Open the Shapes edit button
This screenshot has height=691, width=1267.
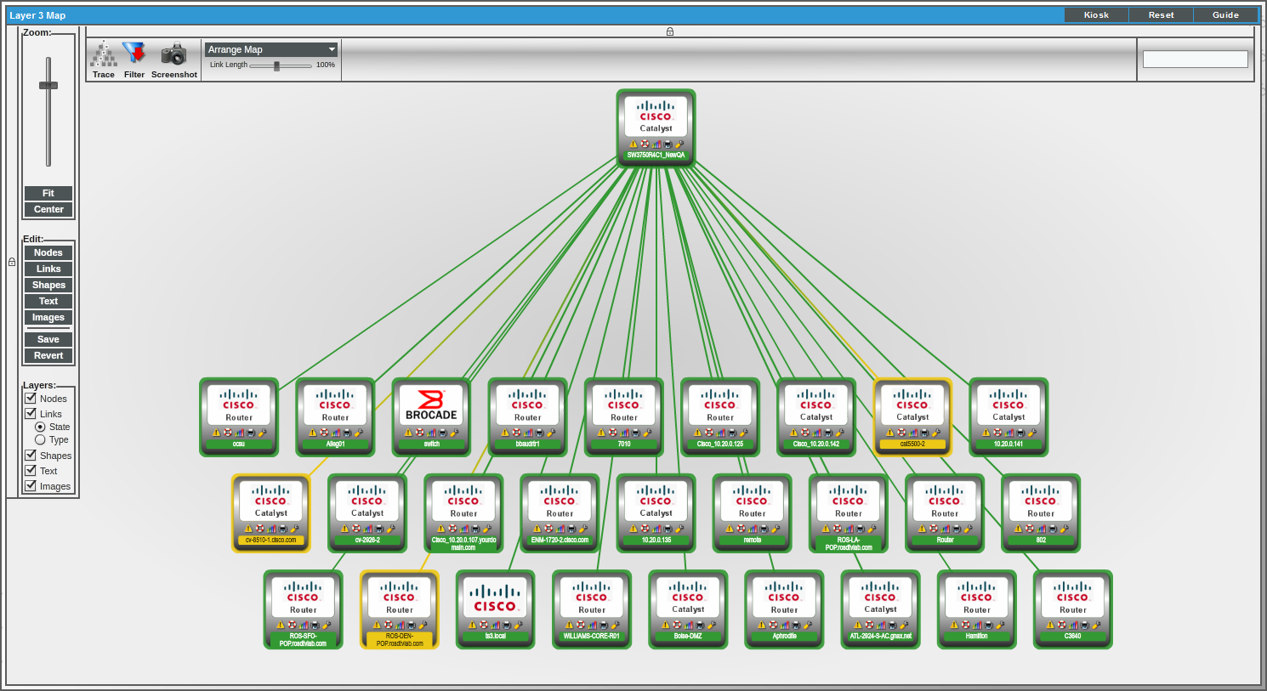(x=48, y=285)
